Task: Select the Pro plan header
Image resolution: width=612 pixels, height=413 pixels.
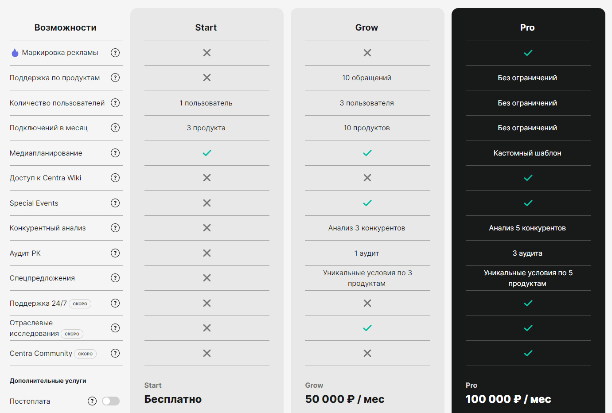Action: click(x=527, y=27)
